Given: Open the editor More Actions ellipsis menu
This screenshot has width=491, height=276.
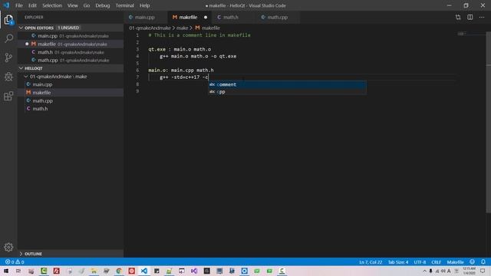Looking at the screenshot, I should coord(482,17).
